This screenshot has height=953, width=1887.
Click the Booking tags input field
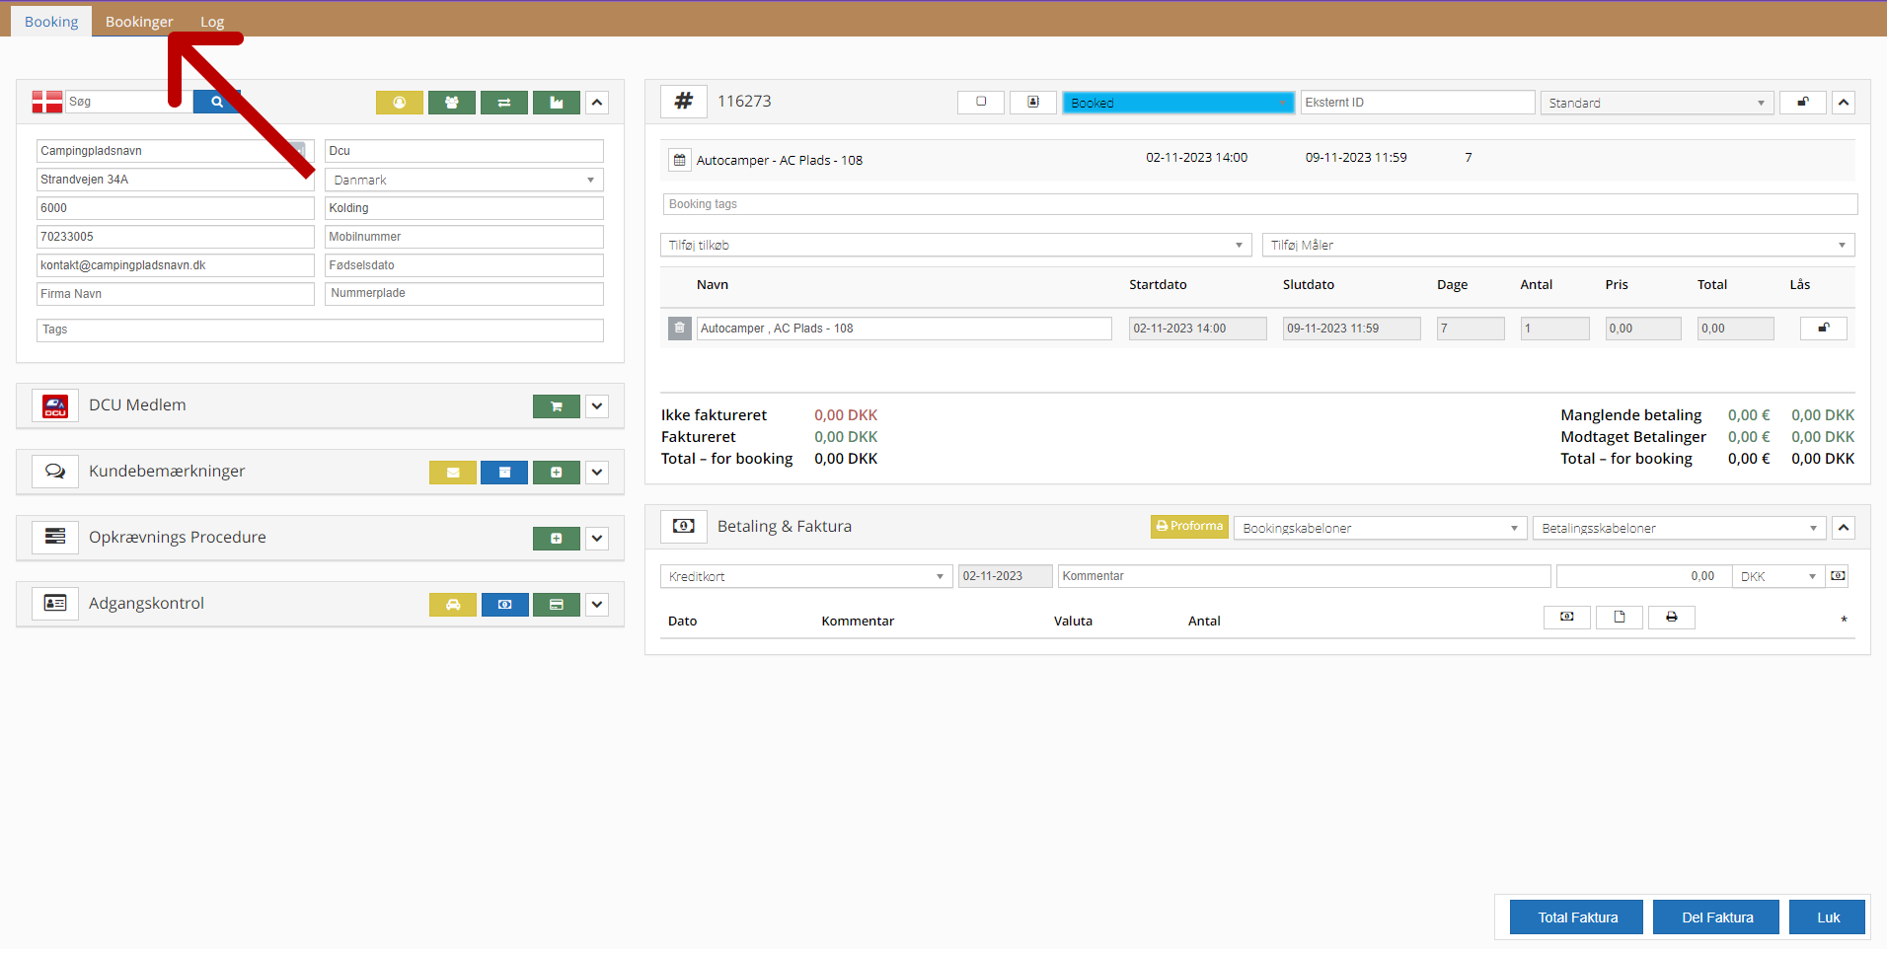1259,204
